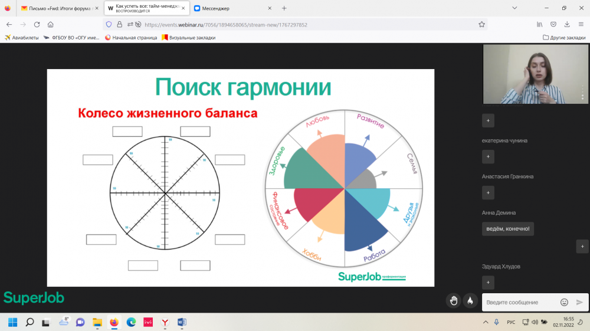Viewport: 590px width, 331px height.
Task: Open the Авиабилеты bookmark
Action: click(22, 37)
